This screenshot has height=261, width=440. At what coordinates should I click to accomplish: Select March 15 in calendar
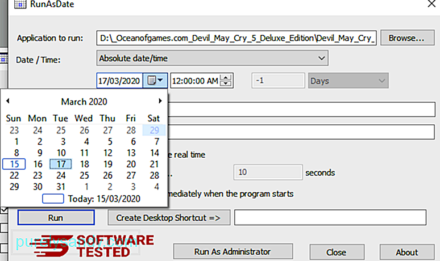14,164
